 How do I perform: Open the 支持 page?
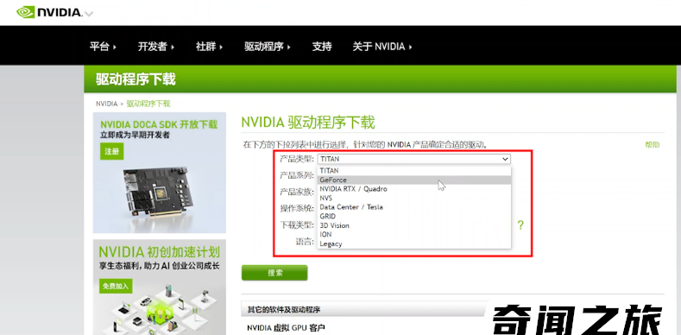322,47
